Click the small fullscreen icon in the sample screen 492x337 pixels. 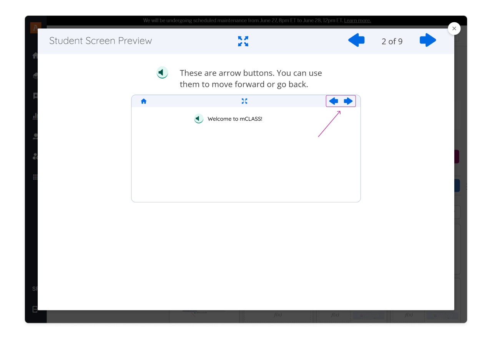(244, 101)
